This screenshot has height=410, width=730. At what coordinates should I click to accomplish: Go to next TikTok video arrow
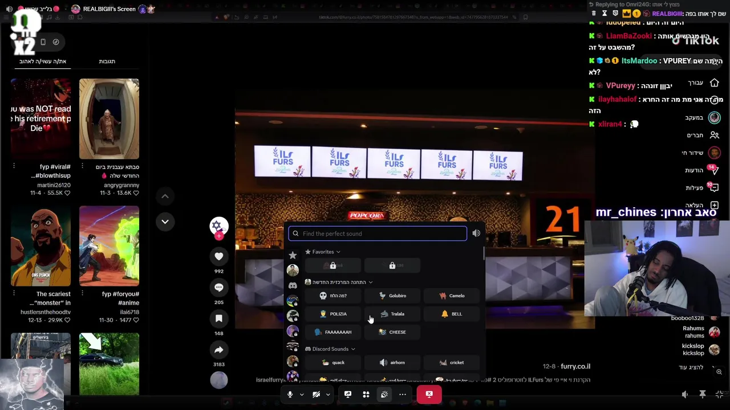[165, 222]
